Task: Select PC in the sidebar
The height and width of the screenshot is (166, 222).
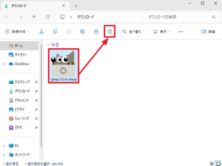Action: tap(19, 146)
